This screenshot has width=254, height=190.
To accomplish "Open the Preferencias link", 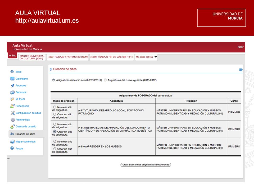I will point(23,120).
